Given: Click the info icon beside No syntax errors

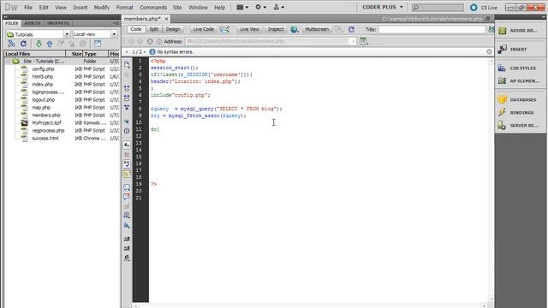Looking at the screenshot, I should pos(152,51).
